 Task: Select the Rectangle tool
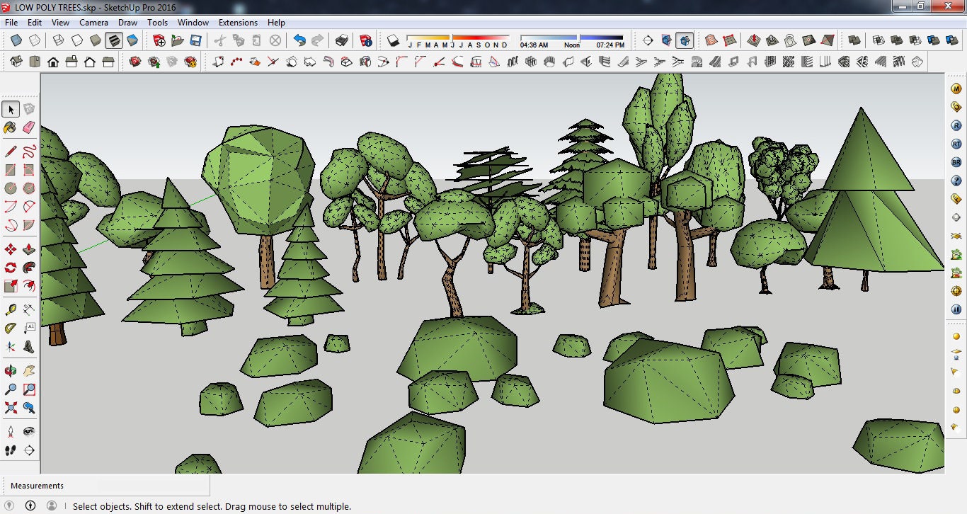coord(10,168)
